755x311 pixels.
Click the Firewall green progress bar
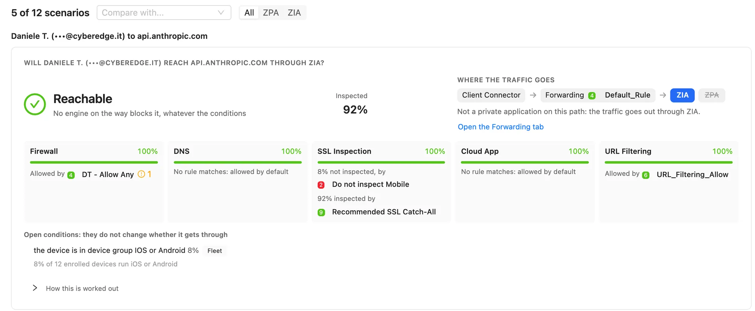click(94, 162)
